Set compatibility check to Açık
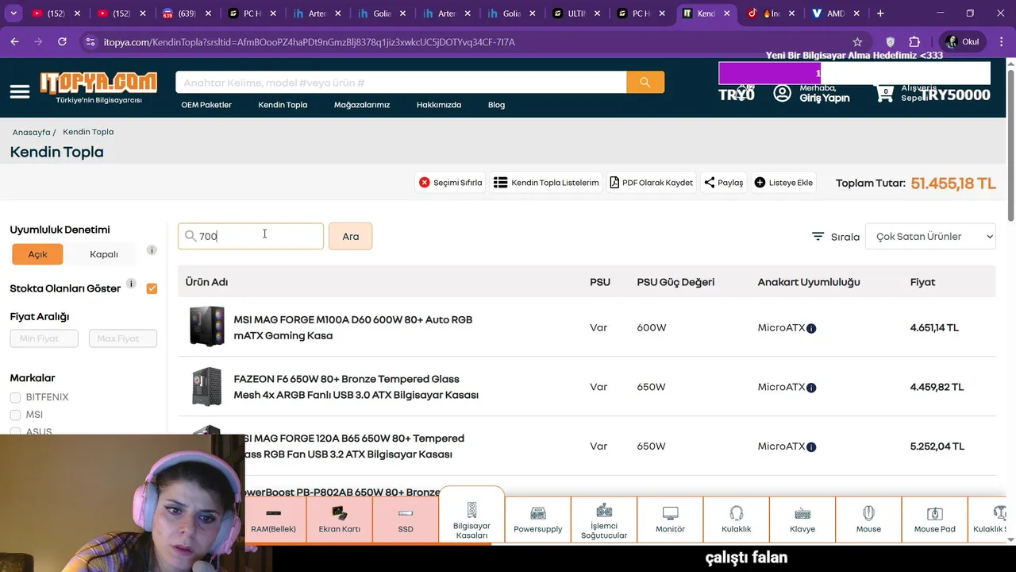 [38, 254]
